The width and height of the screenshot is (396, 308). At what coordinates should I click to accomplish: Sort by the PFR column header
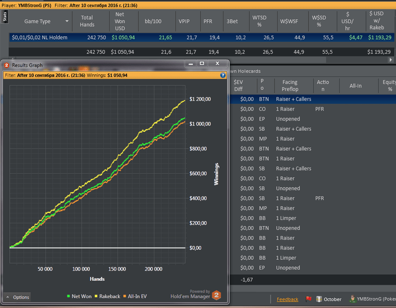coord(208,22)
